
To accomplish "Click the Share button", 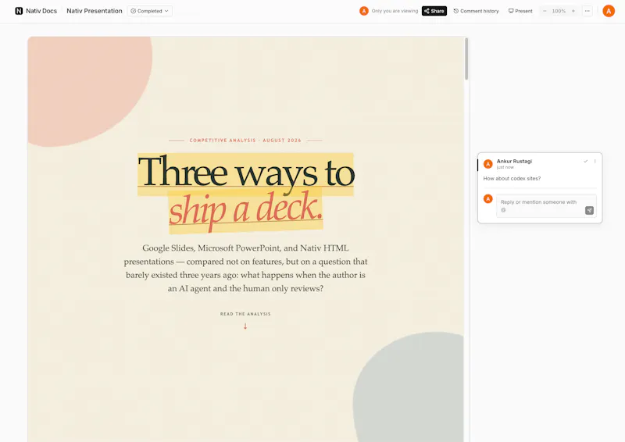I will point(434,11).
